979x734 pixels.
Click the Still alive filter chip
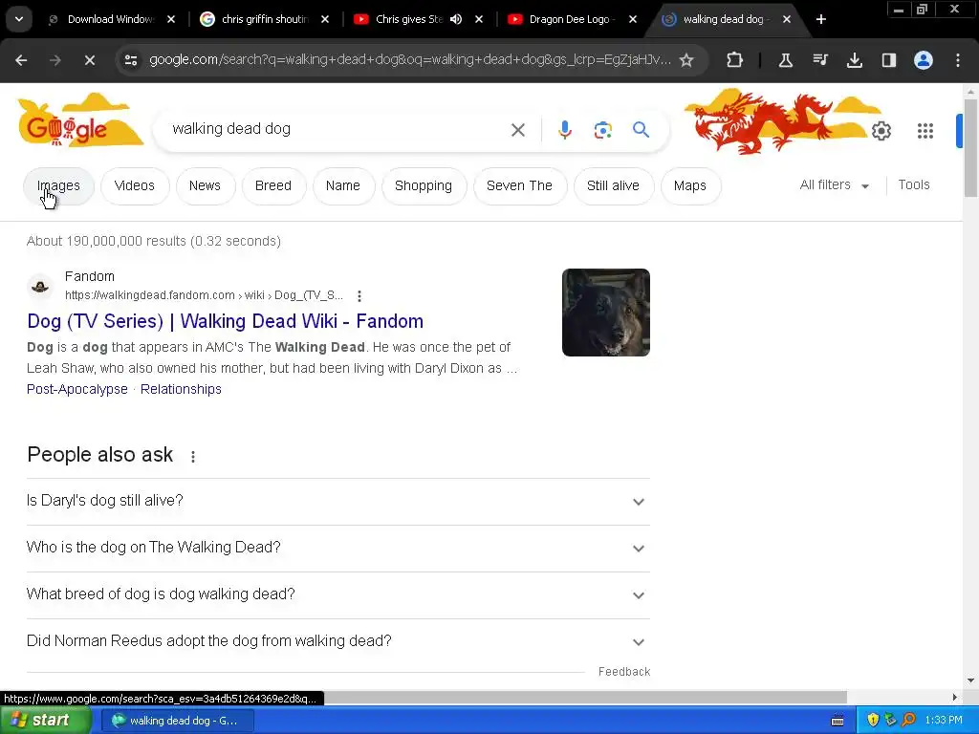click(x=613, y=186)
